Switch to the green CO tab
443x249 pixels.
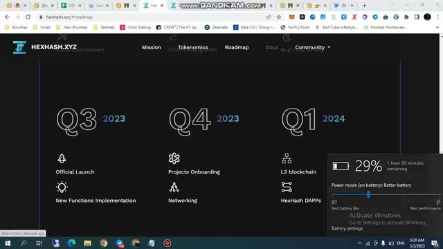point(71,6)
